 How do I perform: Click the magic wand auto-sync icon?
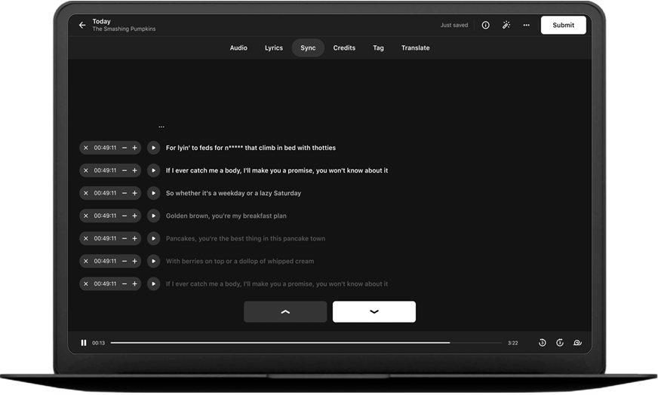[506, 25]
